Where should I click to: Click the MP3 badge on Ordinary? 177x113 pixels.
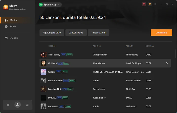pyautogui.click(x=60, y=63)
